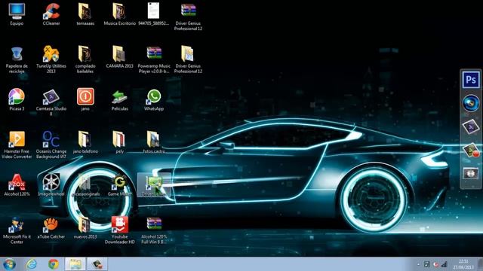Screen dimensions: 483x271
Task: Open Microsoft Fix it Center
Action: pos(17,230)
